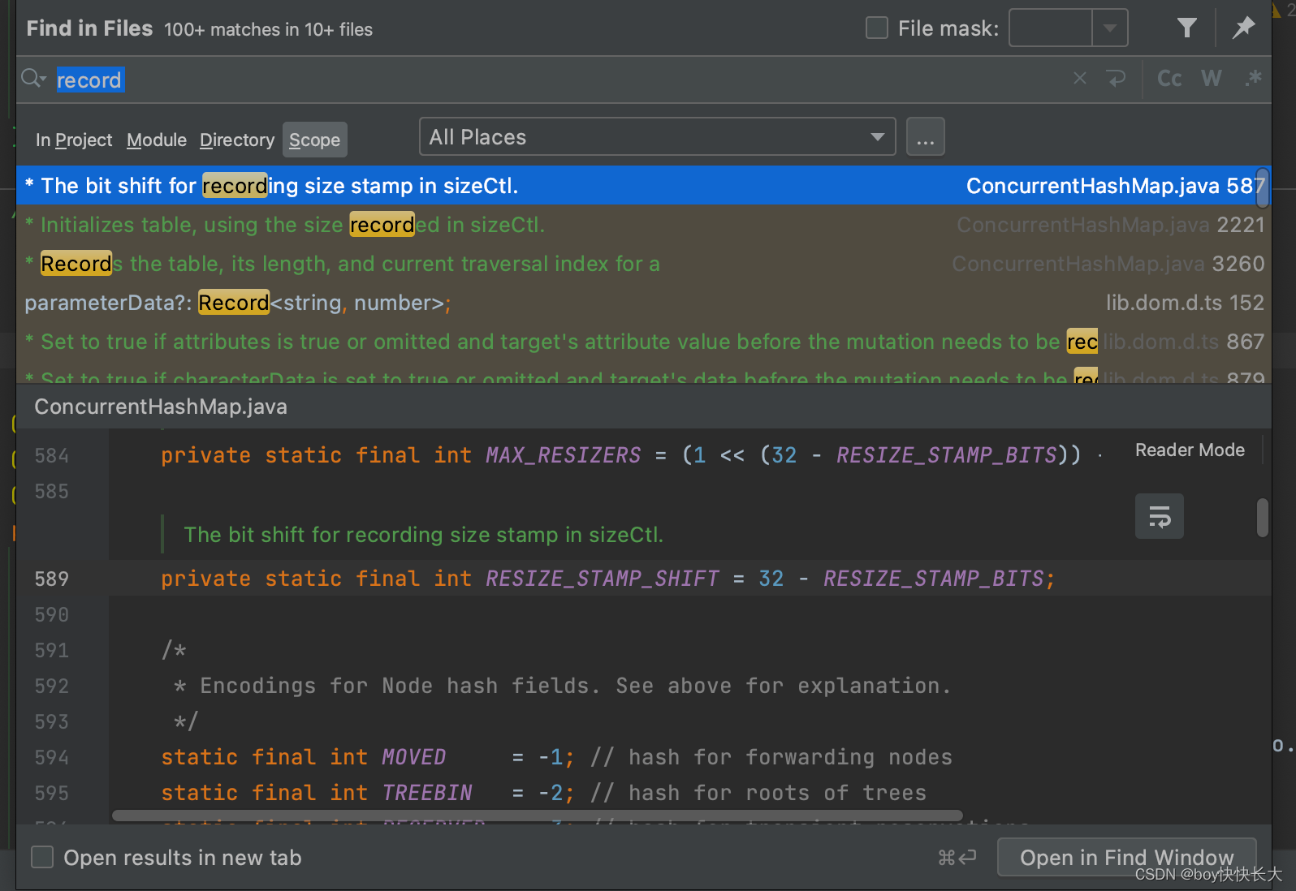
Task: Click line number 592 in gutter
Action: (52, 686)
